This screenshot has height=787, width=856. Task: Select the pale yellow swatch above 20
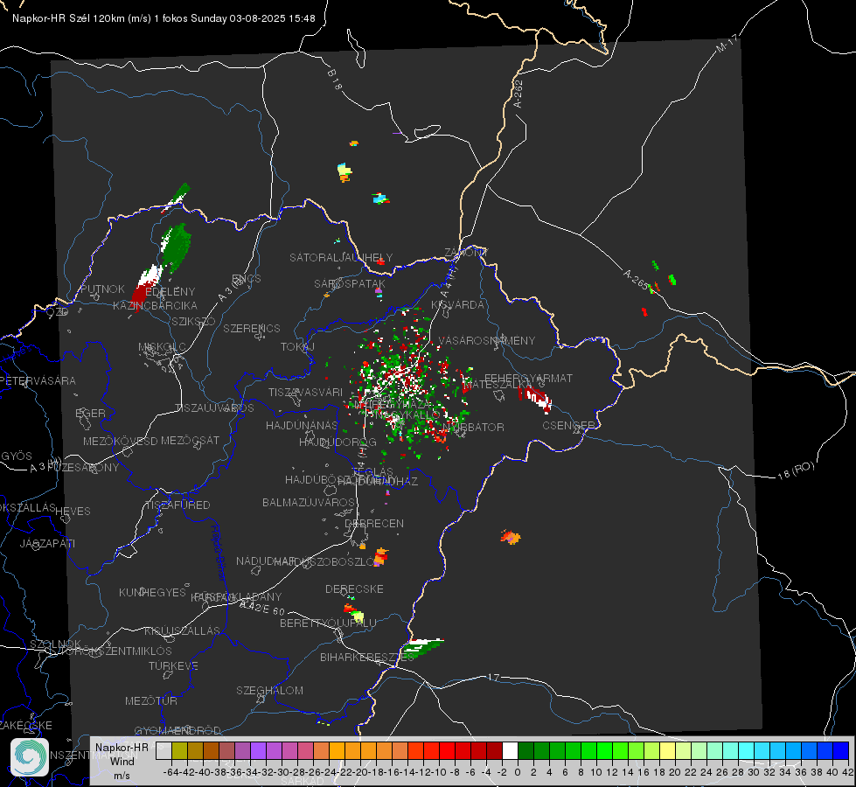click(668, 750)
